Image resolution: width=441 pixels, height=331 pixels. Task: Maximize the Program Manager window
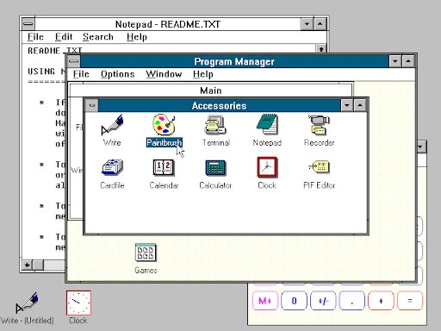[x=408, y=61]
